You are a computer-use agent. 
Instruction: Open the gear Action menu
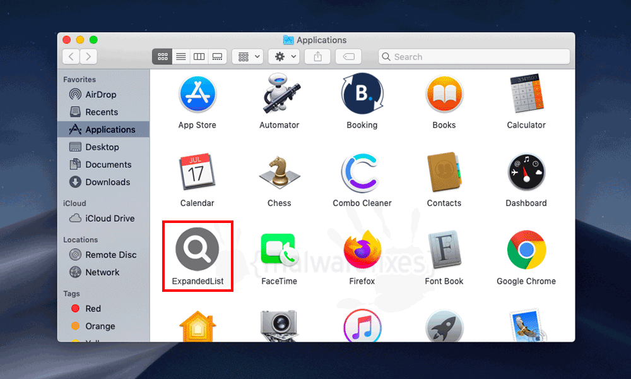(x=285, y=57)
